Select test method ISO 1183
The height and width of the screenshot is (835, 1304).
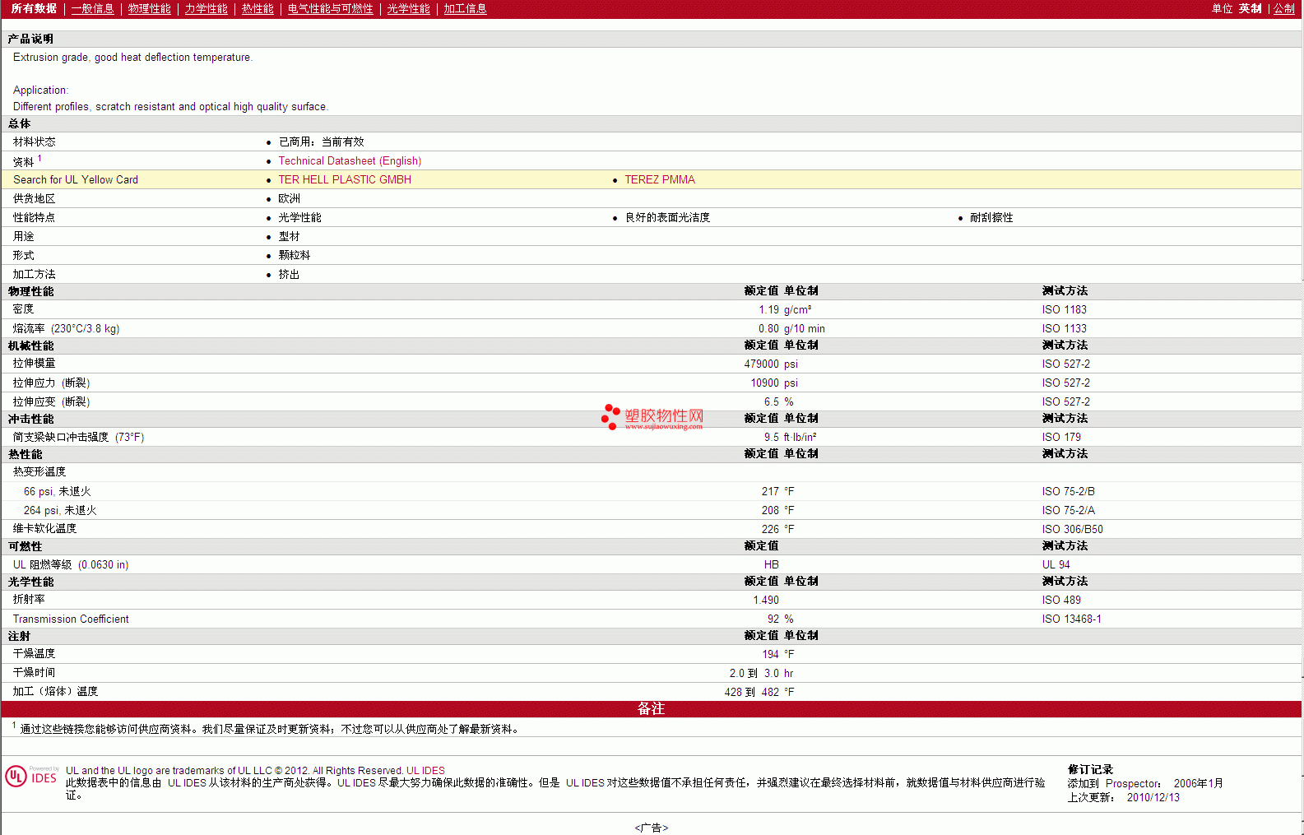[x=1065, y=309]
